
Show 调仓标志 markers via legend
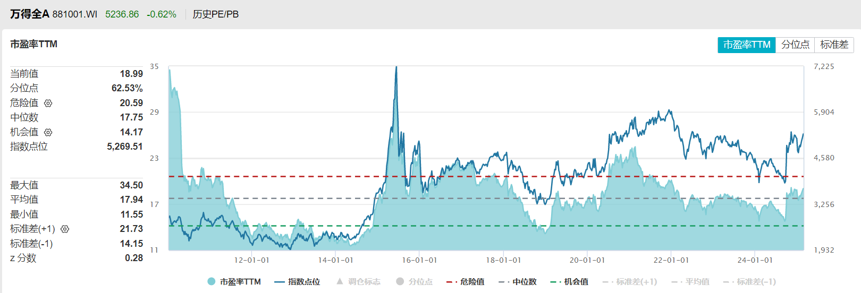click(x=358, y=282)
